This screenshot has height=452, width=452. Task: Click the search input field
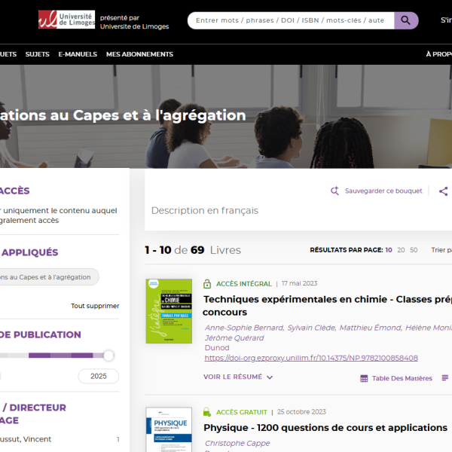pyautogui.click(x=290, y=20)
